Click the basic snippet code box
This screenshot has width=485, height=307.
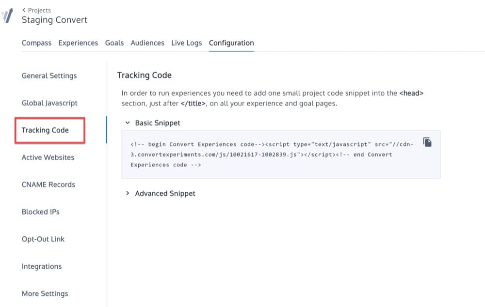point(281,154)
